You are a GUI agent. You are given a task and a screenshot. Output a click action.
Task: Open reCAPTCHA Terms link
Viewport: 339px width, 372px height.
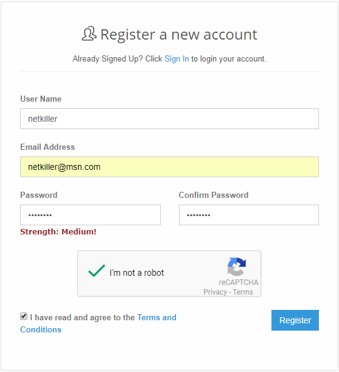pos(243,292)
